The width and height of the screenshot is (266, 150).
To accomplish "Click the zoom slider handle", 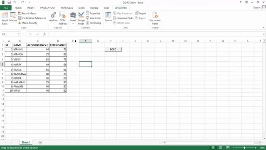I will click(x=244, y=148).
